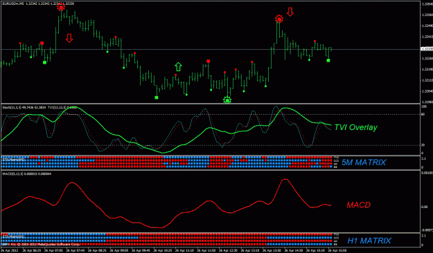
Task: Click the red sun marker atop the afternoon peak
Action: (x=279, y=19)
